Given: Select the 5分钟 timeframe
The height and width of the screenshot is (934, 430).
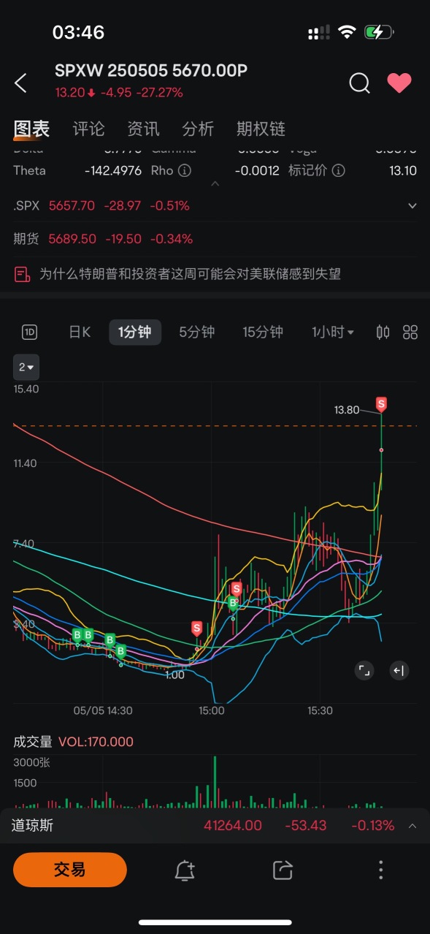Looking at the screenshot, I should tap(197, 332).
